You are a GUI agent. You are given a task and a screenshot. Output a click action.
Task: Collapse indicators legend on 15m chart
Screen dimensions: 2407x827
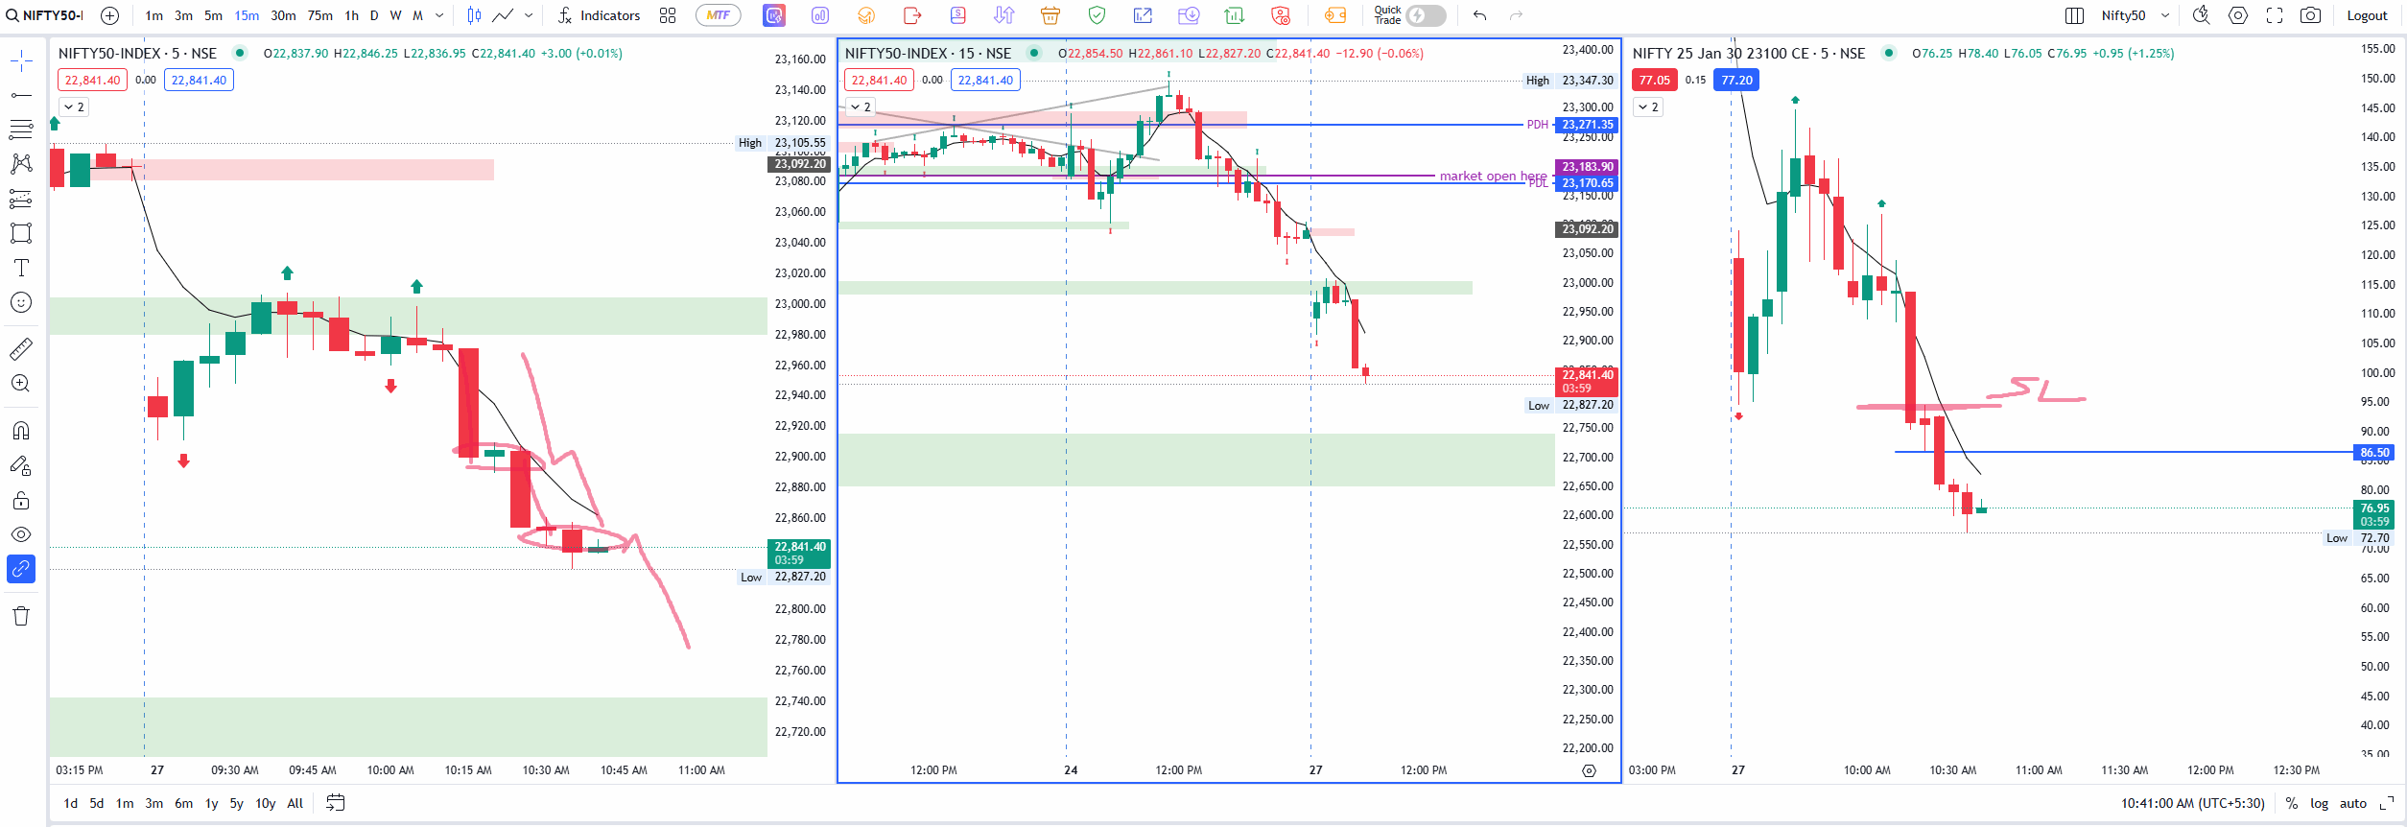point(861,106)
